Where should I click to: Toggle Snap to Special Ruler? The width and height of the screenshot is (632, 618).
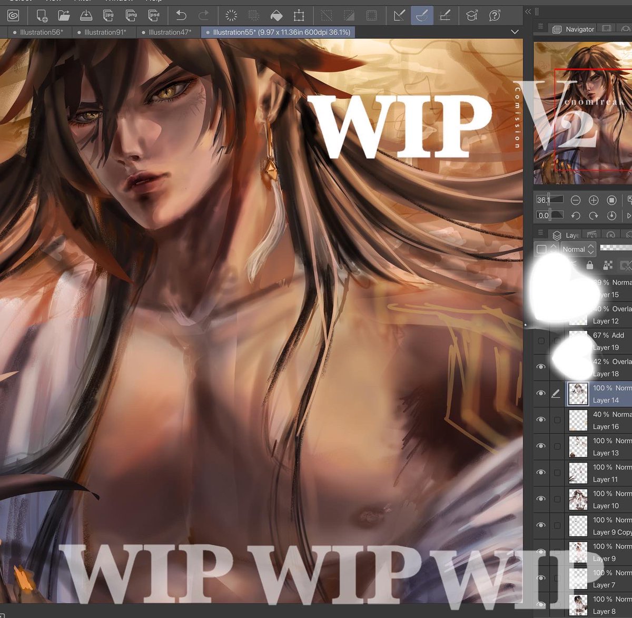pyautogui.click(x=422, y=15)
